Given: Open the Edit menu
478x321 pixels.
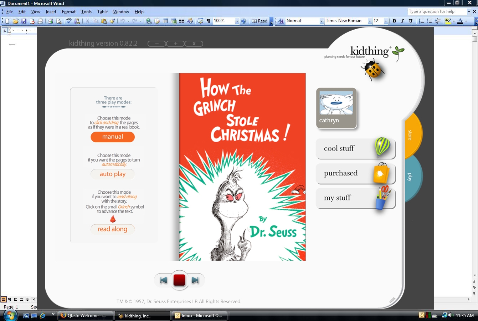Looking at the screenshot, I should pos(22,12).
